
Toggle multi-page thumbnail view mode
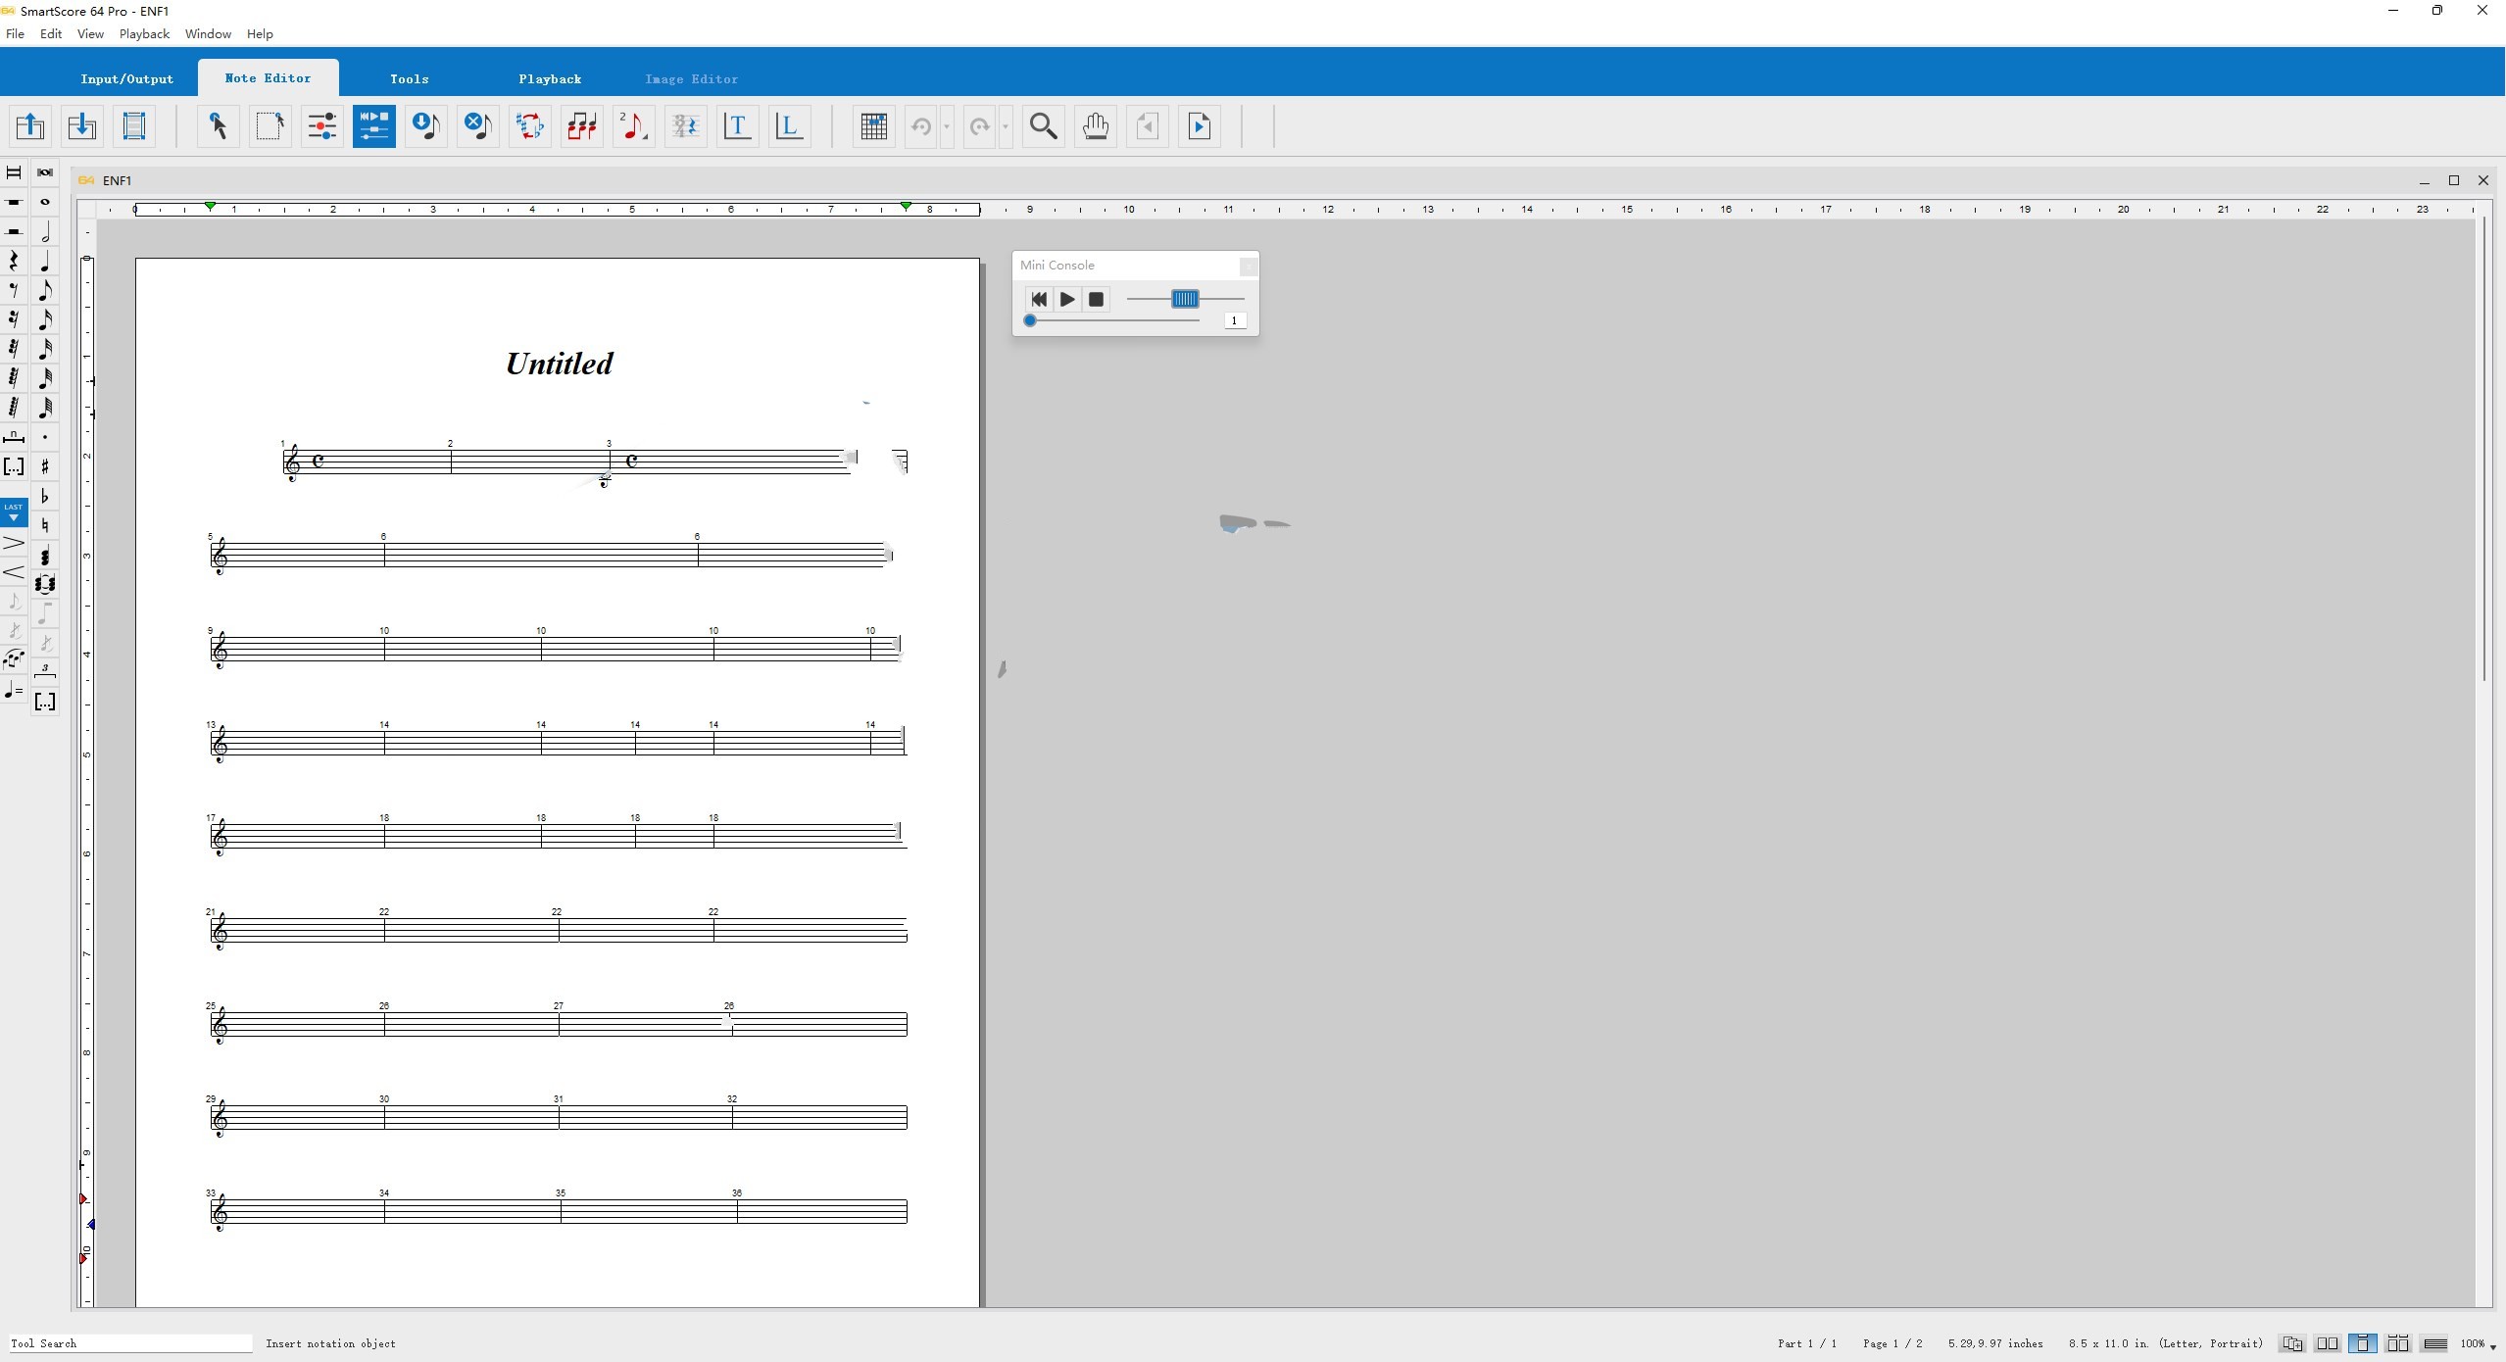[x=2398, y=1344]
